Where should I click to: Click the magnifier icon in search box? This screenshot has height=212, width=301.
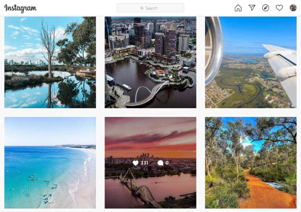[142, 8]
